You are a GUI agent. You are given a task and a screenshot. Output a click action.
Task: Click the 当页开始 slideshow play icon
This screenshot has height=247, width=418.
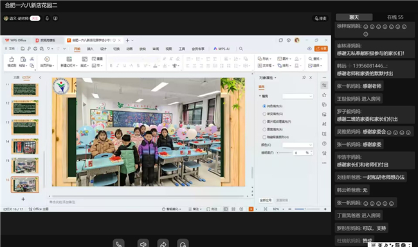[x=47, y=59]
